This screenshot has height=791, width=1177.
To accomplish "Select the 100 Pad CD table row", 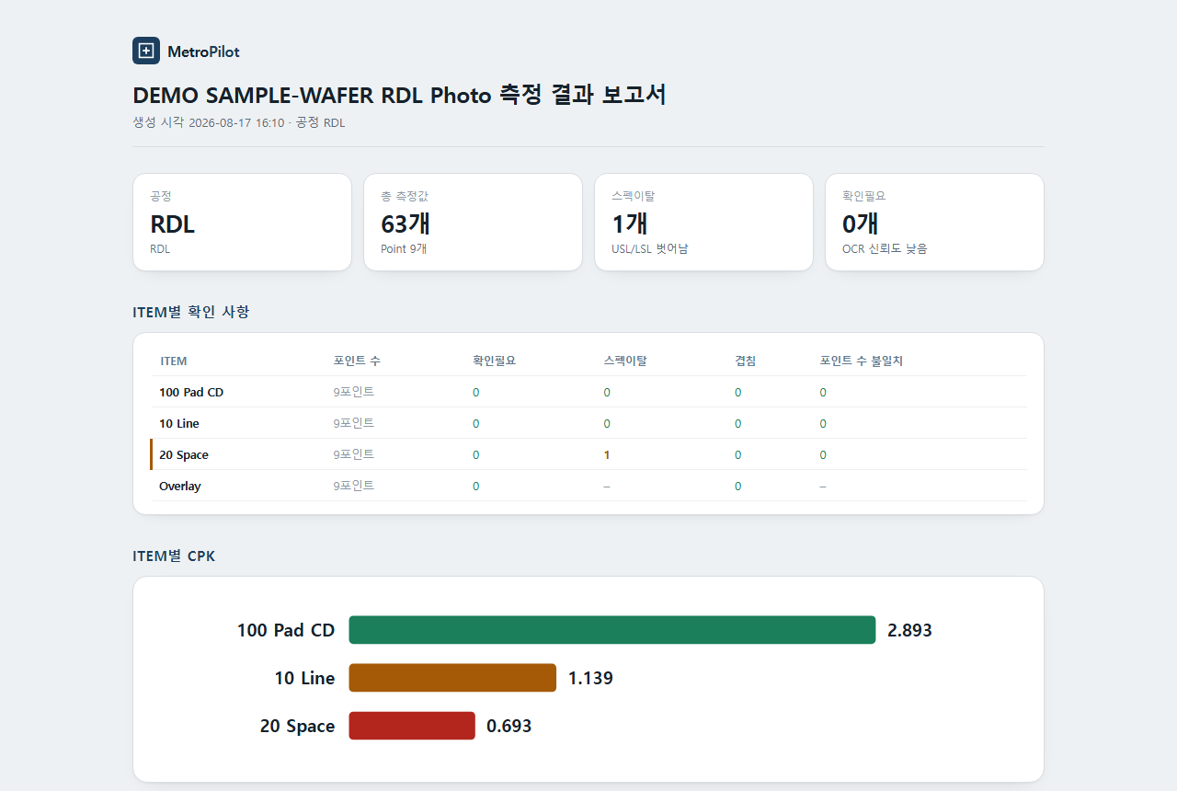I will click(x=588, y=392).
